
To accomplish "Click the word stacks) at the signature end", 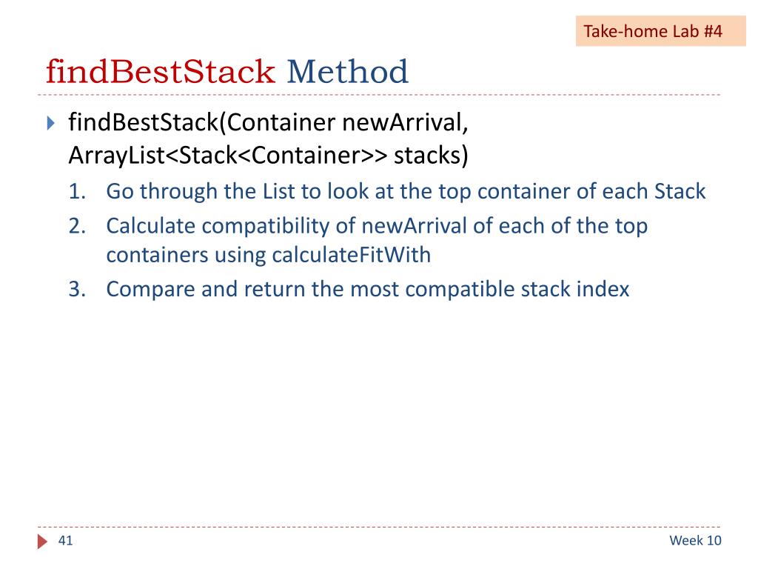I will point(432,156).
